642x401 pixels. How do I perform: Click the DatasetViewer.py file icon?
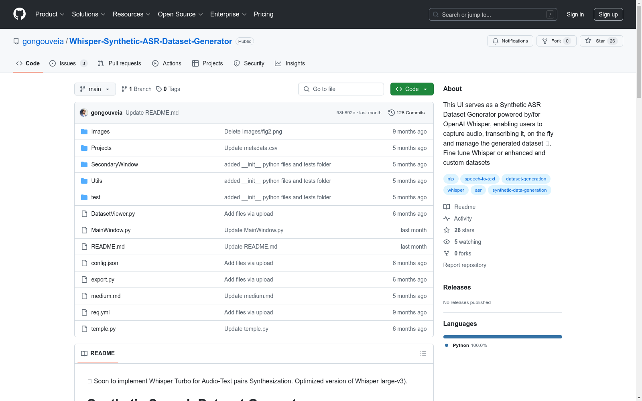pyautogui.click(x=84, y=214)
